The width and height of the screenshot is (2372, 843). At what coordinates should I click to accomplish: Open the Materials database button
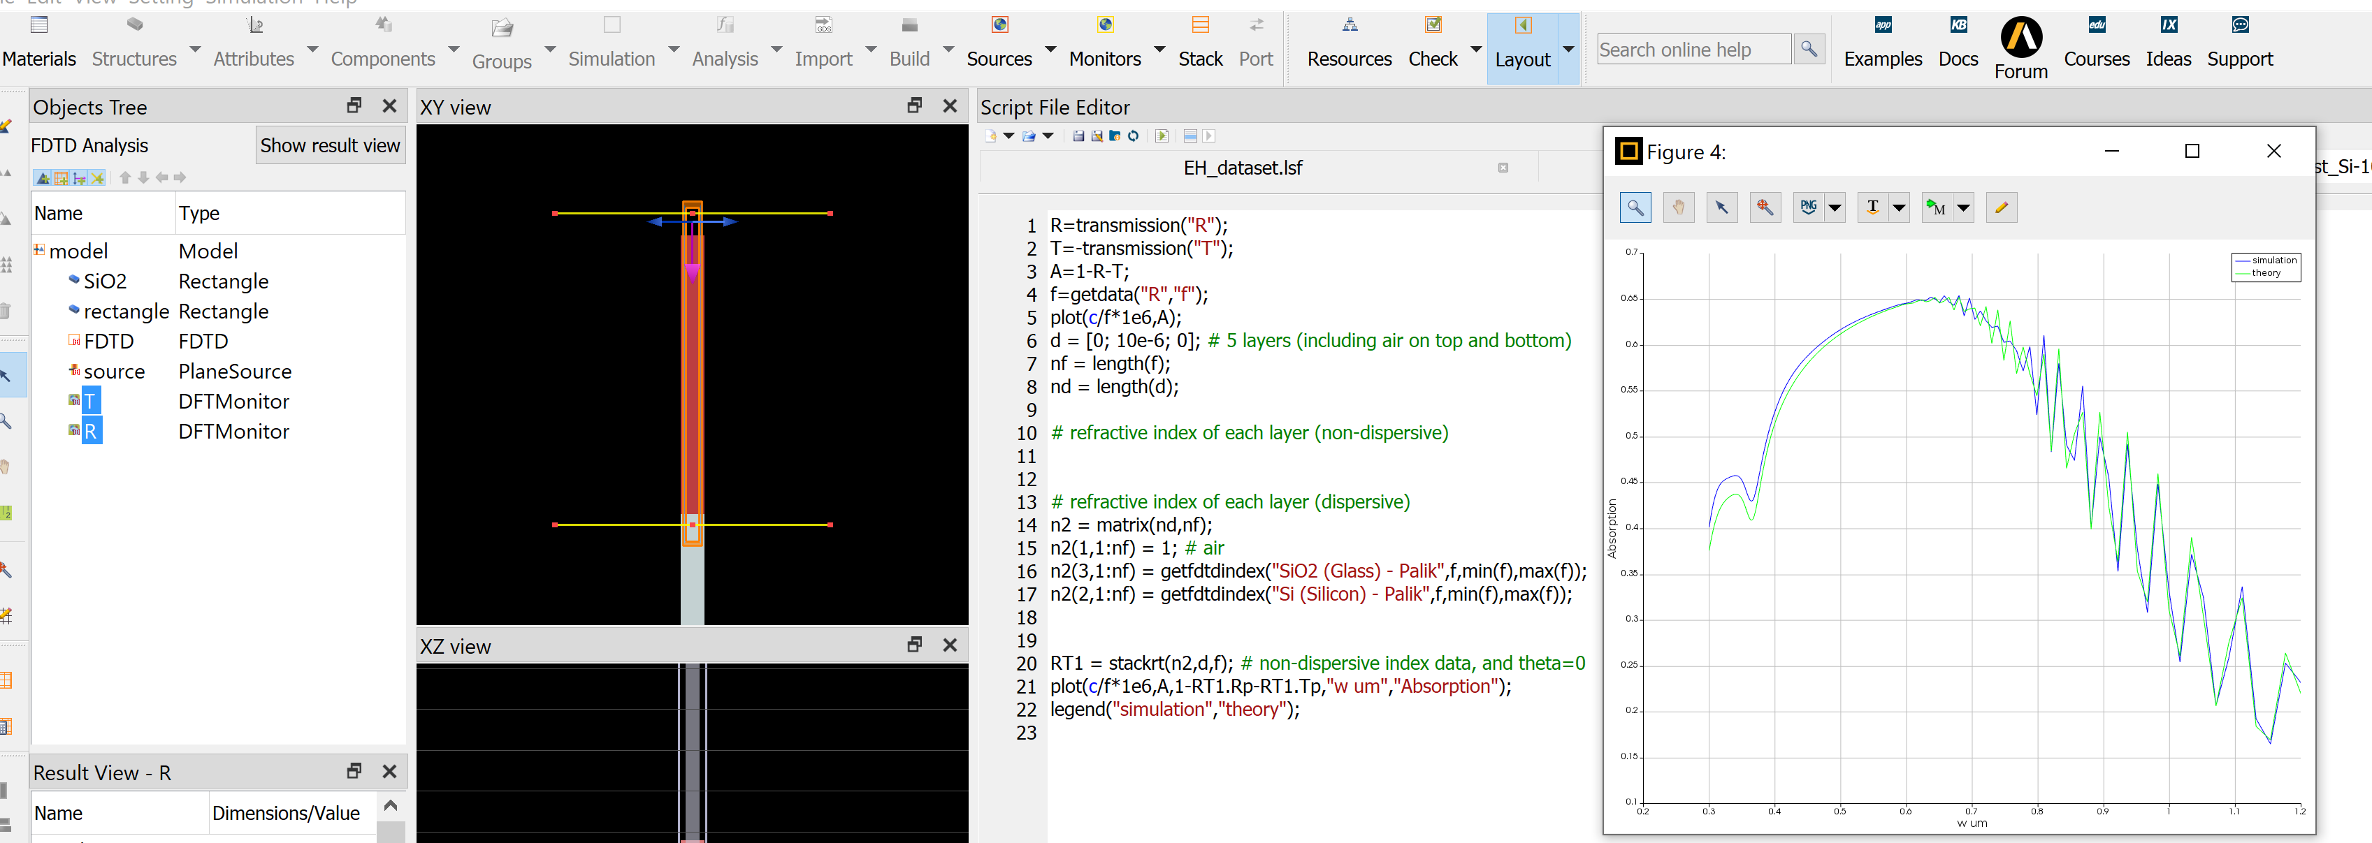pos(38,44)
